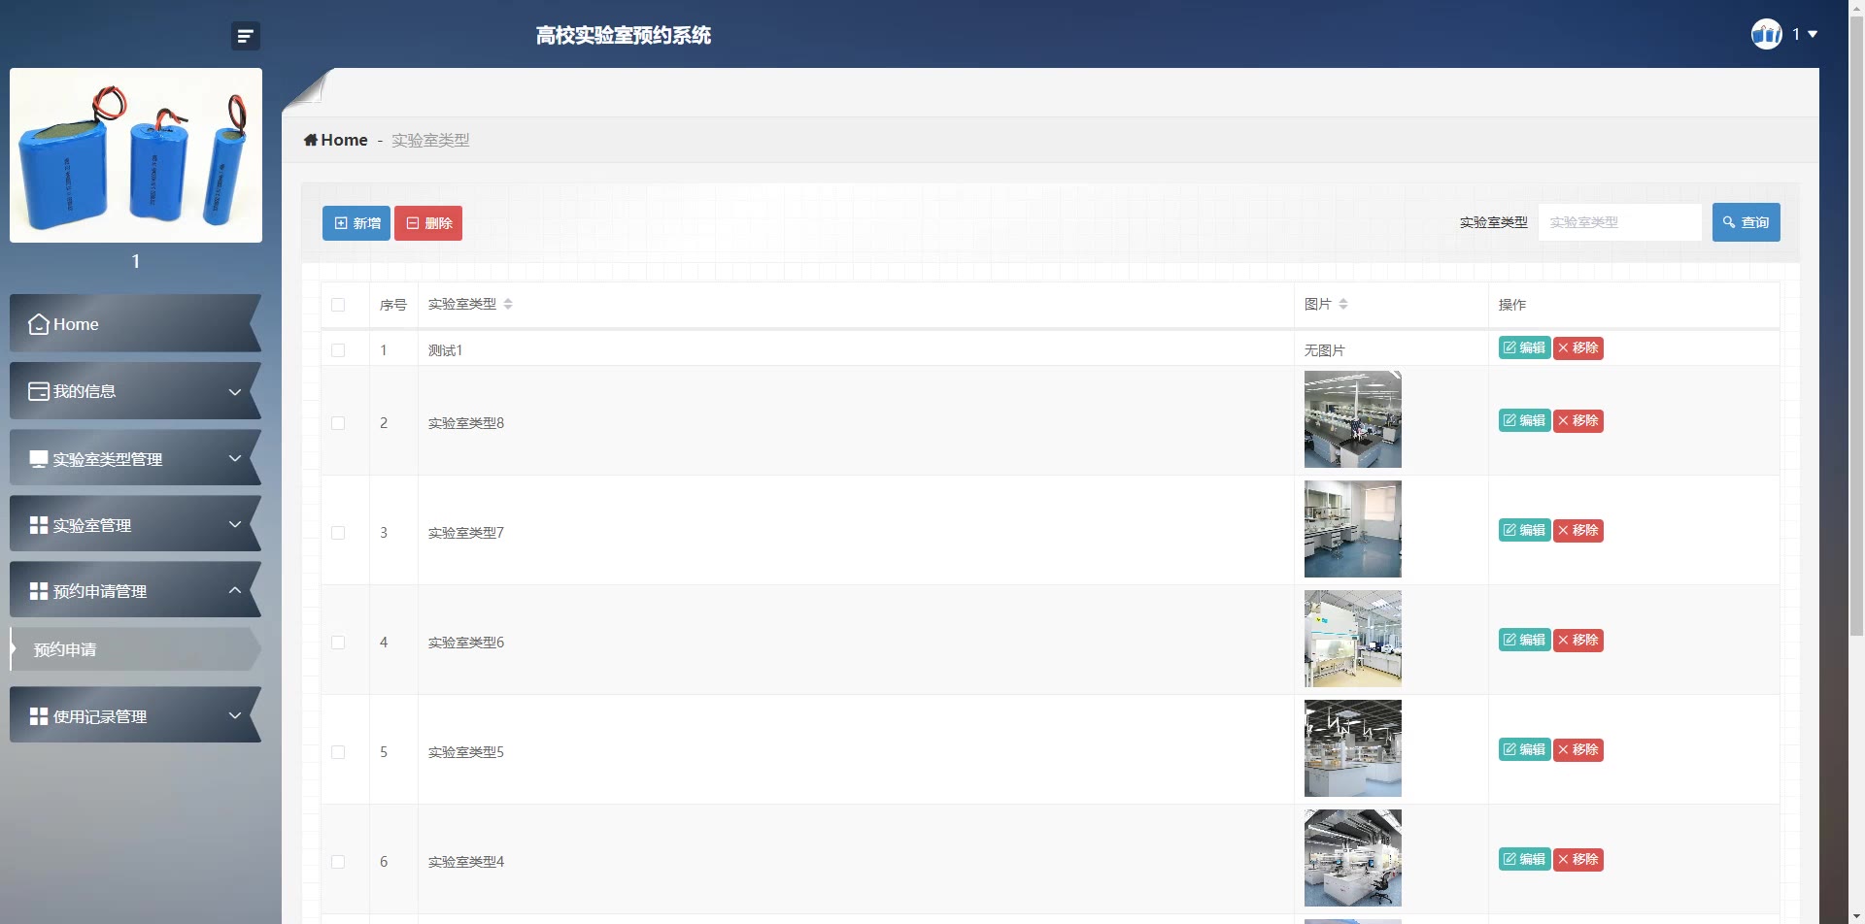The image size is (1865, 924).
Task: Toggle the select-all checkbox in table header
Action: [x=338, y=305]
